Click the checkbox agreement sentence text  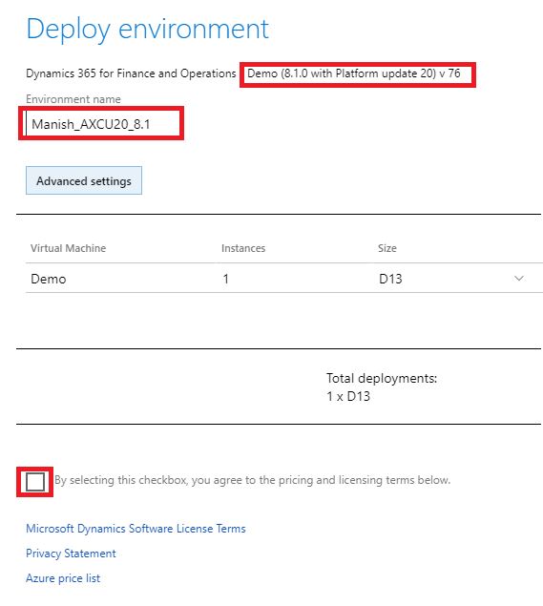tap(252, 480)
